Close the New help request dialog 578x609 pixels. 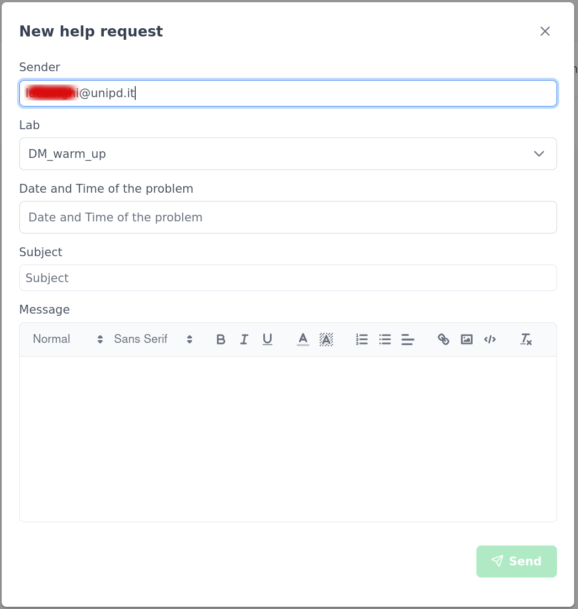pos(545,31)
